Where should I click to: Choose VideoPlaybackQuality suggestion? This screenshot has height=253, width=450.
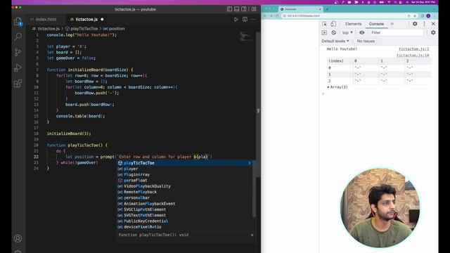click(185, 186)
